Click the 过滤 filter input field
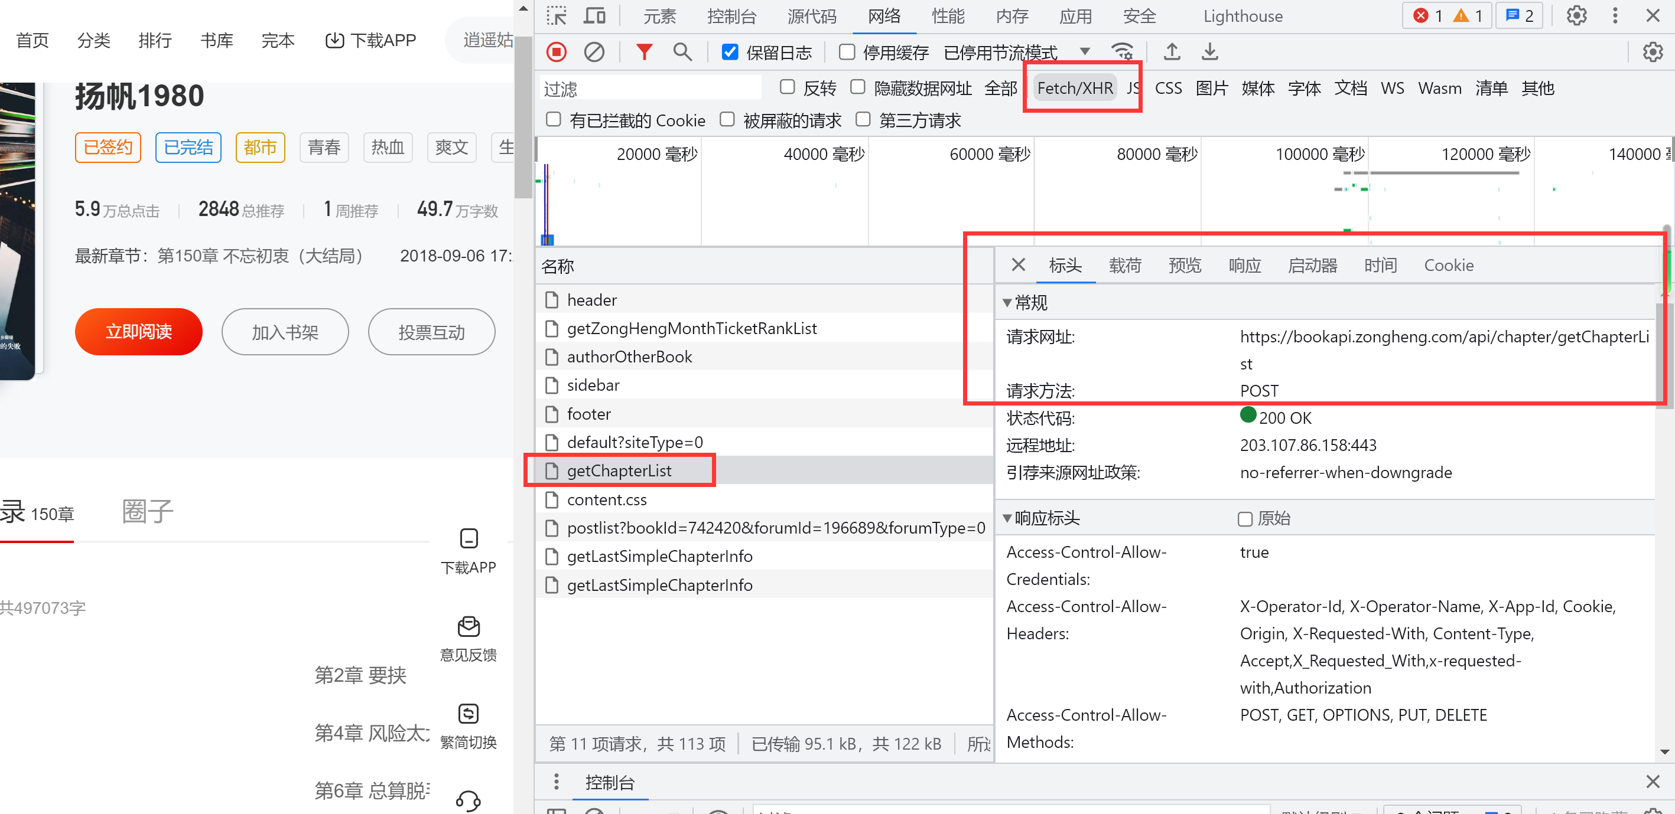1675x814 pixels. (x=651, y=89)
